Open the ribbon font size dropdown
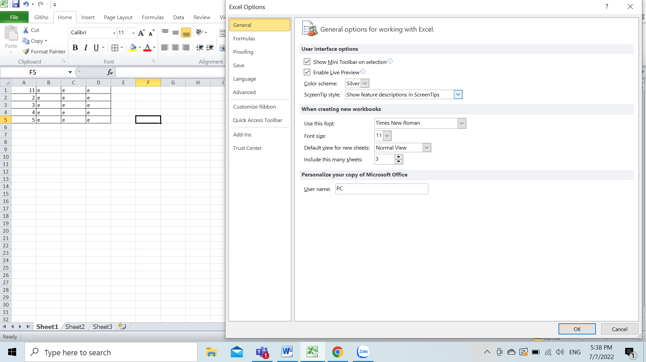Image resolution: width=646 pixels, height=362 pixels. (133, 33)
